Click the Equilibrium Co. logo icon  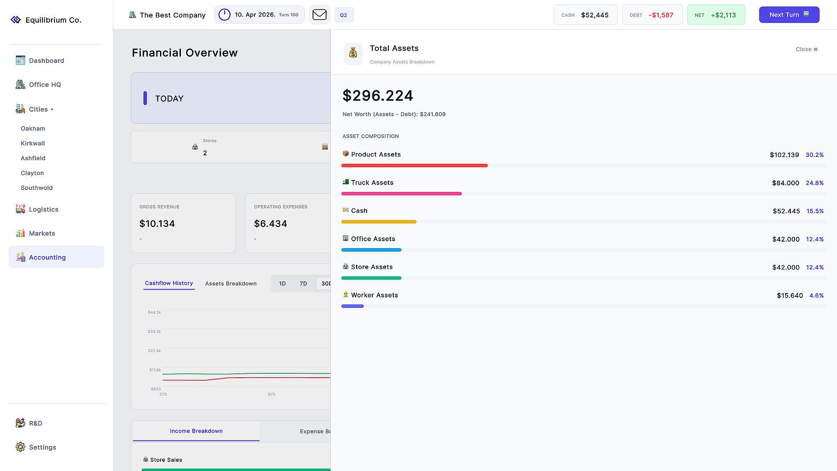pyautogui.click(x=16, y=20)
